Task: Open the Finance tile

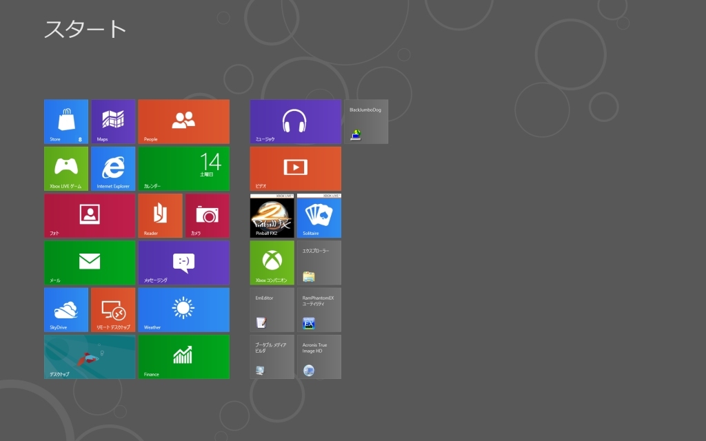Action: pyautogui.click(x=183, y=357)
